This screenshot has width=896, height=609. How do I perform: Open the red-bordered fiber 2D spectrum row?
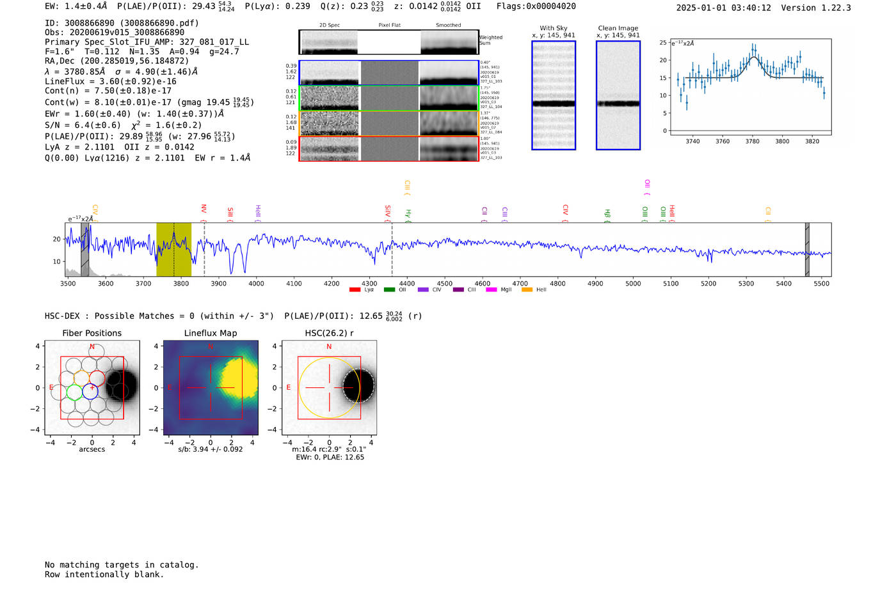389,149
